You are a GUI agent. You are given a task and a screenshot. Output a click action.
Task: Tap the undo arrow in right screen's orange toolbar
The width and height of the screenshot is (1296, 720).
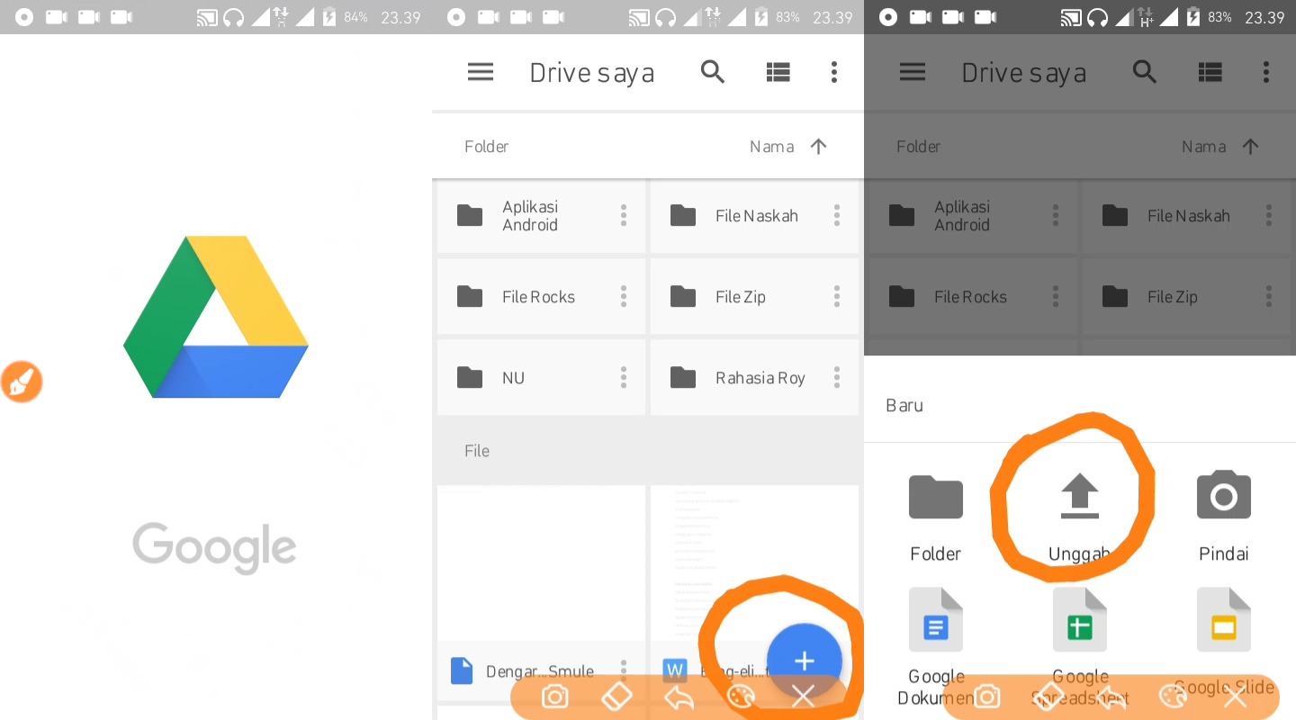tap(1111, 697)
